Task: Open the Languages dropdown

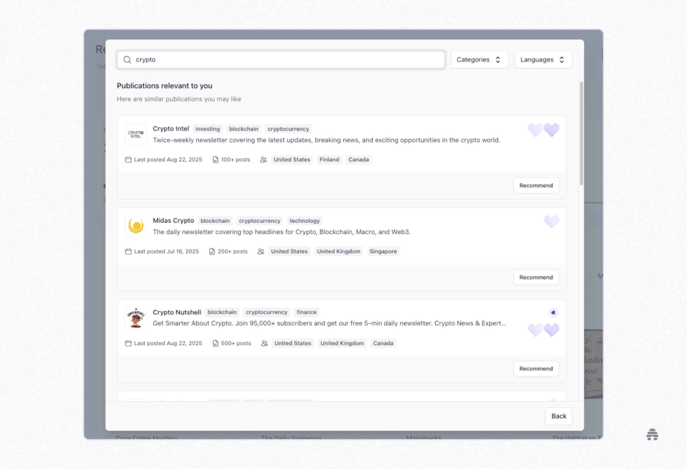Action: click(543, 60)
